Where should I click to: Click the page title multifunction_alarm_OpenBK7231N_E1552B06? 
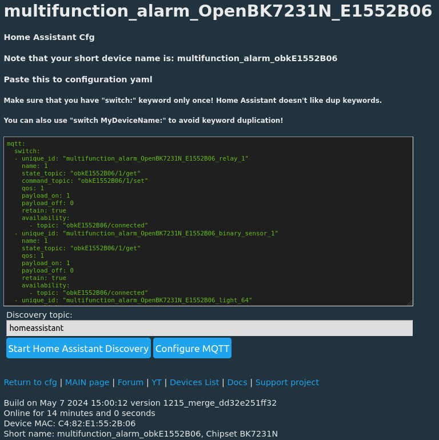(218, 11)
